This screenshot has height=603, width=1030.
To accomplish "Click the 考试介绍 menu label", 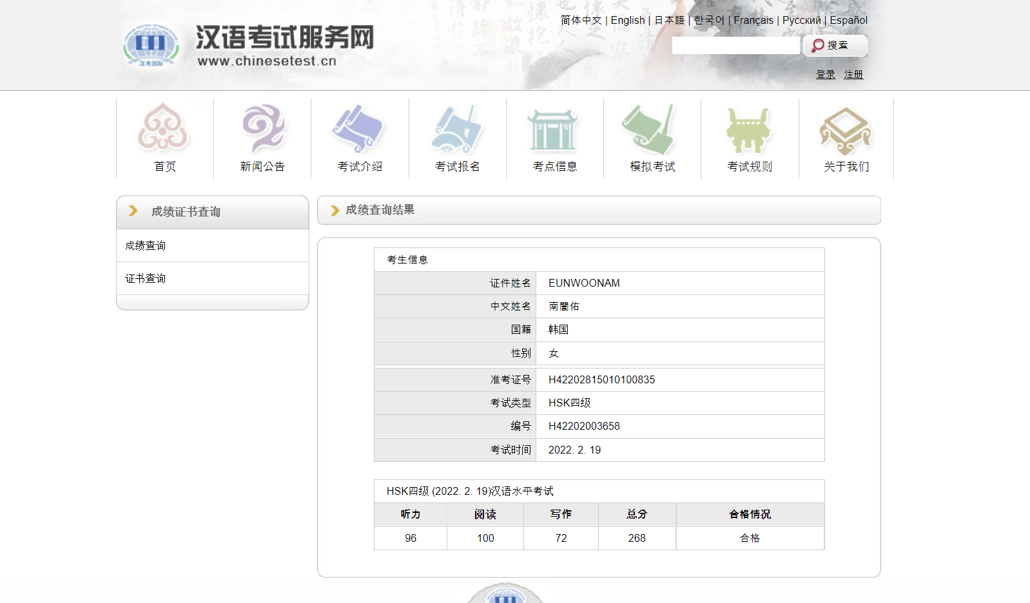I will click(x=360, y=166).
